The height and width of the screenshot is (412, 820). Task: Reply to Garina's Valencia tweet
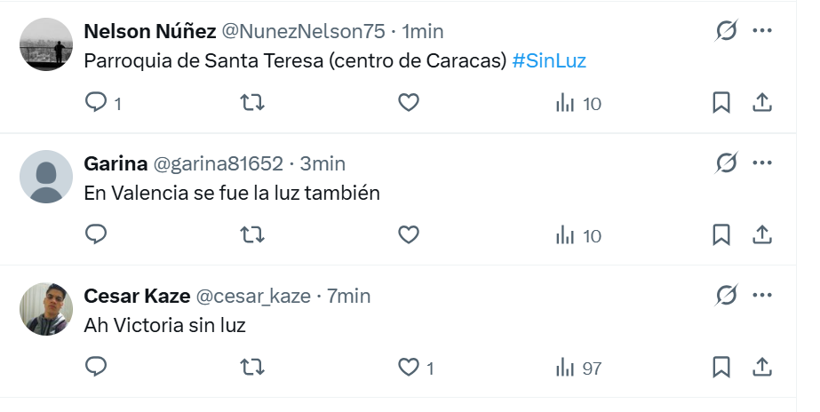(x=96, y=235)
